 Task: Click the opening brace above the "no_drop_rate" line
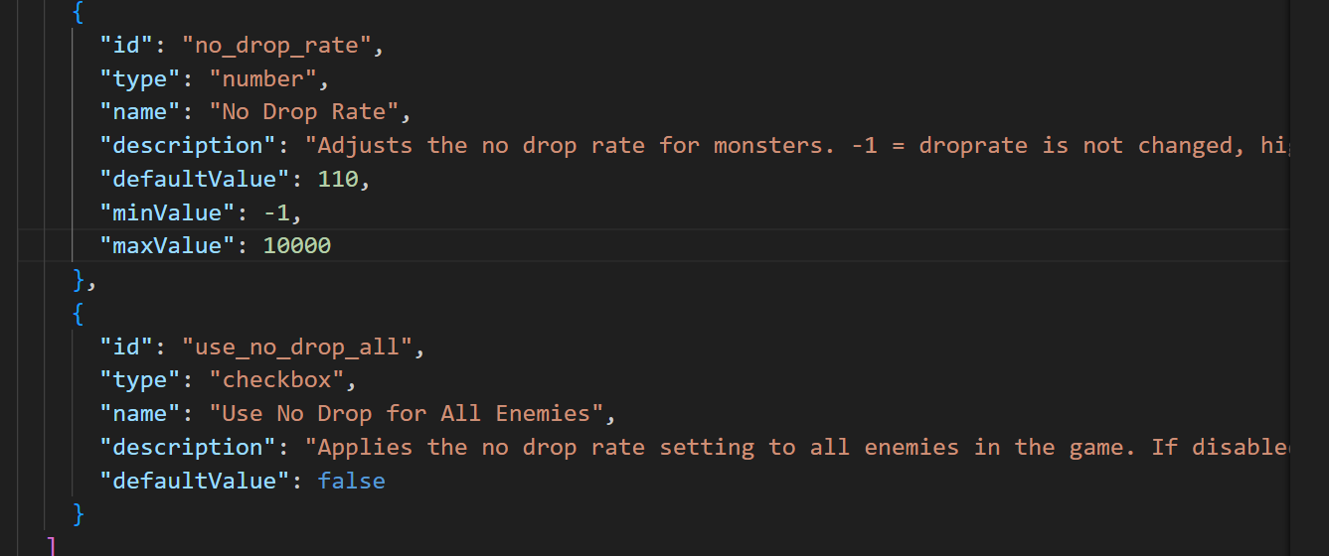coord(80,12)
